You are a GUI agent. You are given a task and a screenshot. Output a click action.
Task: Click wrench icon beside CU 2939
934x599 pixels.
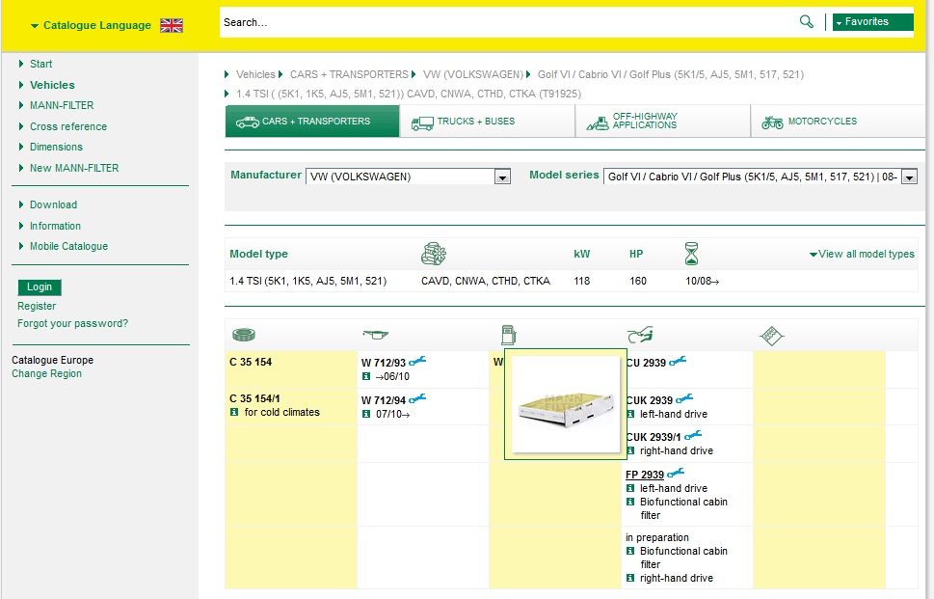[678, 361]
